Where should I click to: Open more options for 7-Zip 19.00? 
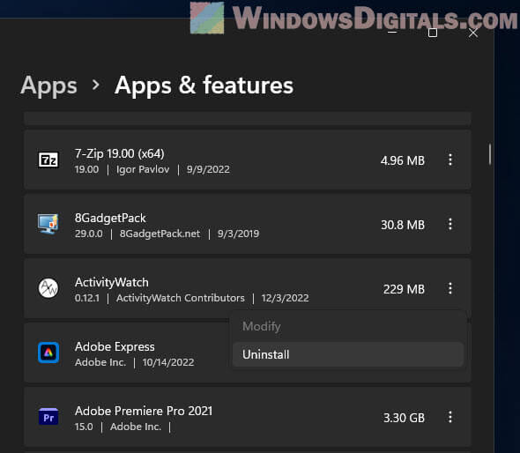[x=450, y=160]
